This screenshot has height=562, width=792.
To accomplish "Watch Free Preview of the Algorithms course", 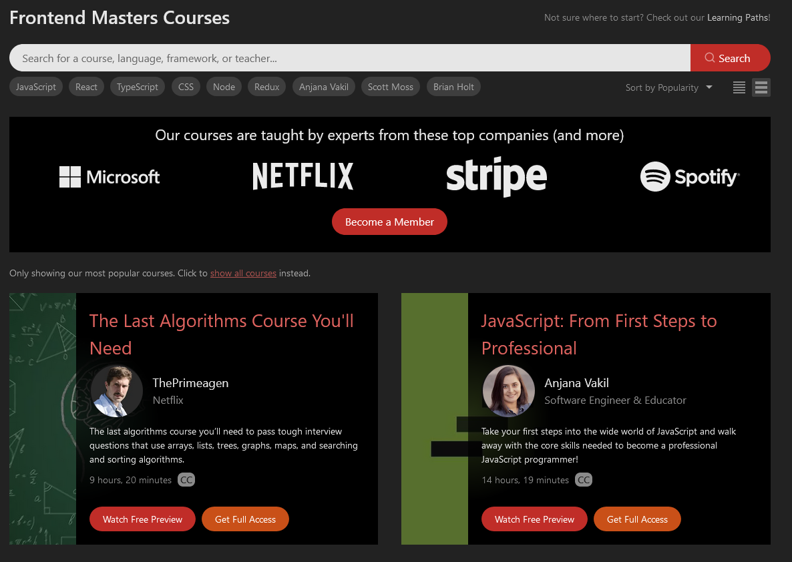I will click(x=142, y=519).
